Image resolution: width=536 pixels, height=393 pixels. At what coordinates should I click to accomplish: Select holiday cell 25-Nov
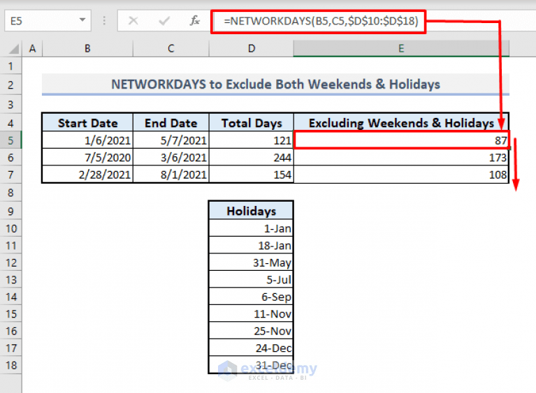coord(252,331)
